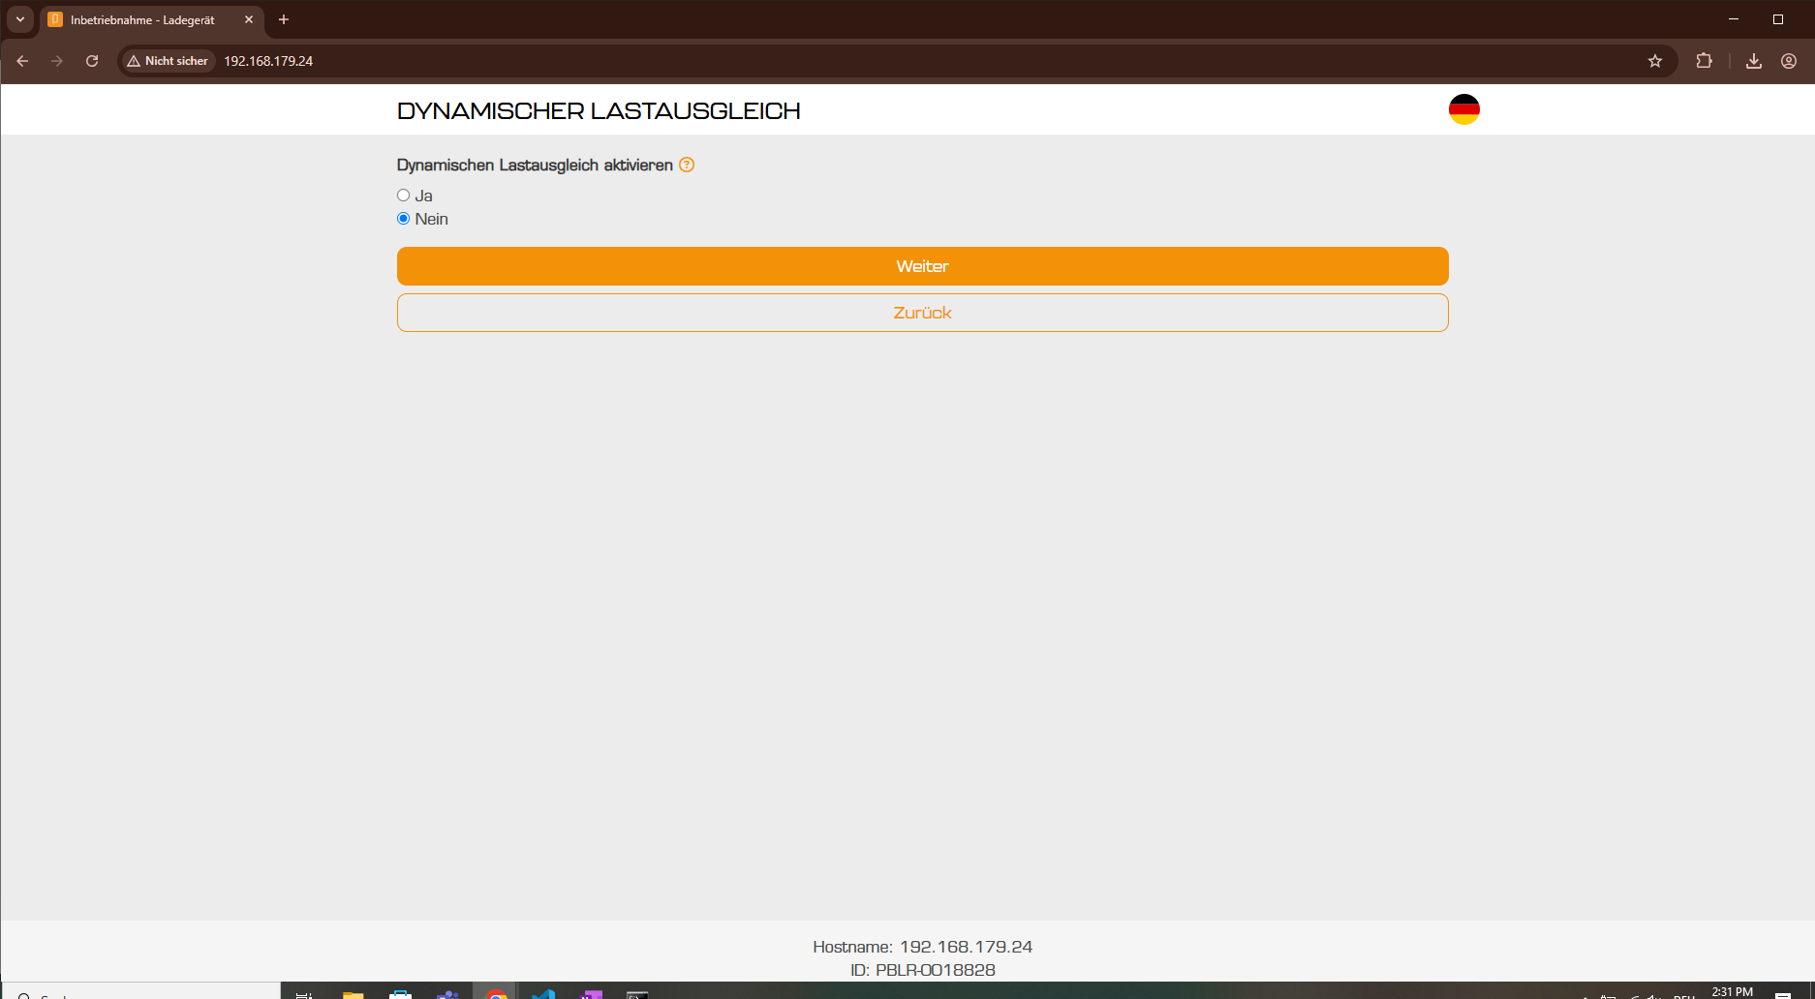Bookmark this page with the star icon
The width and height of the screenshot is (1815, 999).
[1655, 61]
